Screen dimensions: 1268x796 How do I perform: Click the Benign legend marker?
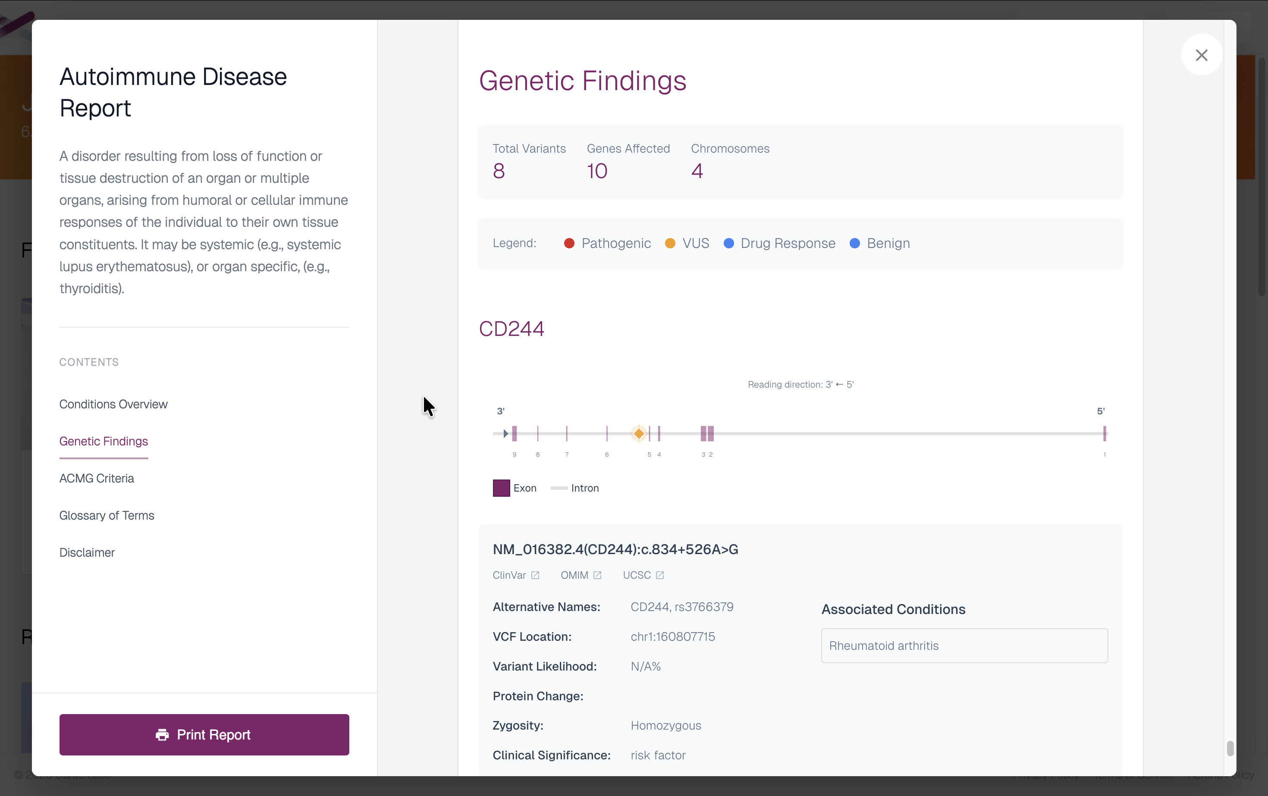point(855,243)
